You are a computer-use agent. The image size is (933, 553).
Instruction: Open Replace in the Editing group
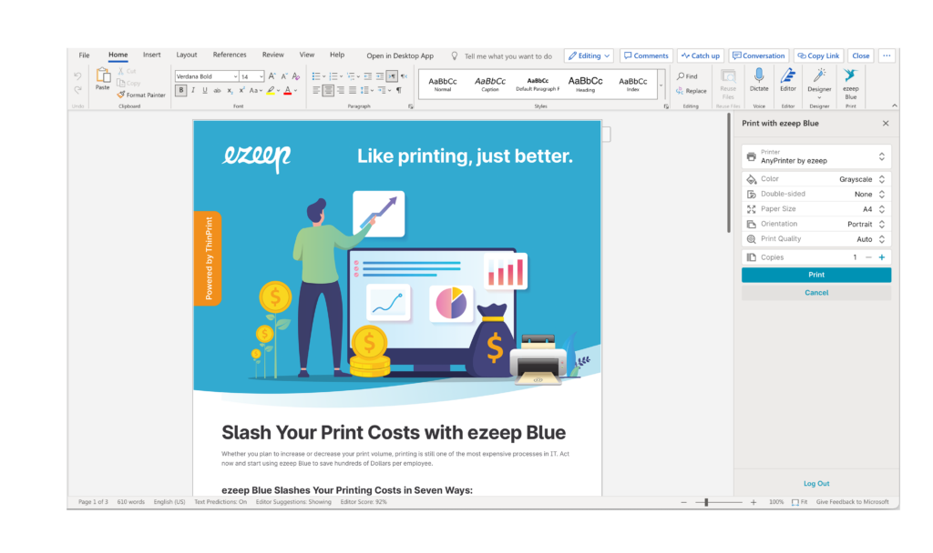coord(691,91)
